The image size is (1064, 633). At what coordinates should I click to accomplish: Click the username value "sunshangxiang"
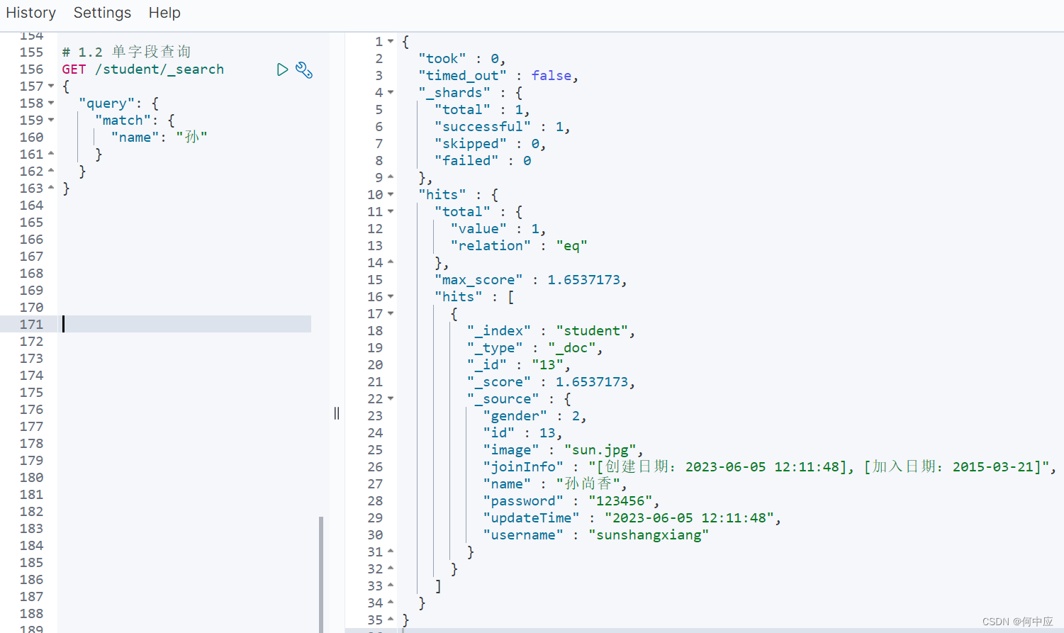[x=649, y=535]
